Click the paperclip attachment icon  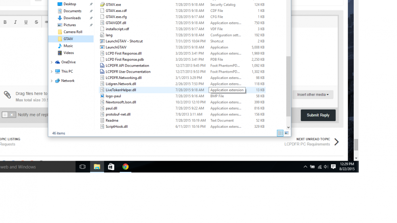click(7, 95)
